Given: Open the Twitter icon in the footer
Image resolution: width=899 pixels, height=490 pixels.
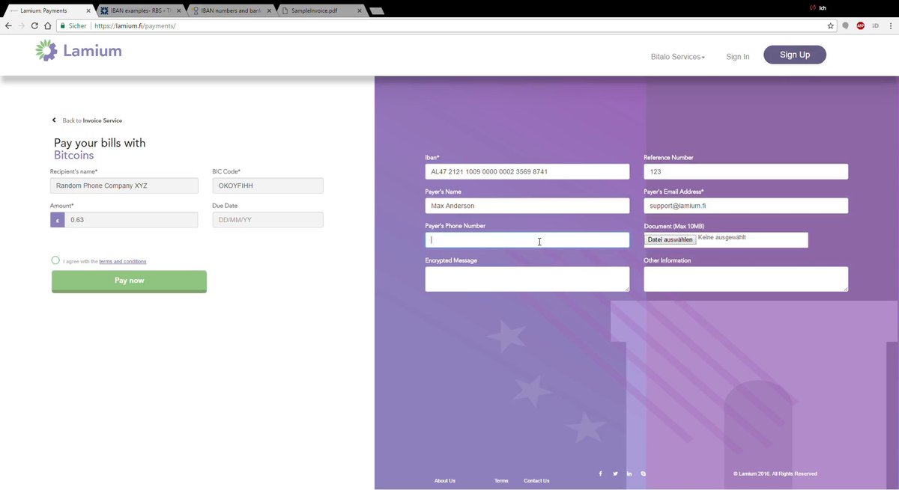Looking at the screenshot, I should [x=615, y=474].
